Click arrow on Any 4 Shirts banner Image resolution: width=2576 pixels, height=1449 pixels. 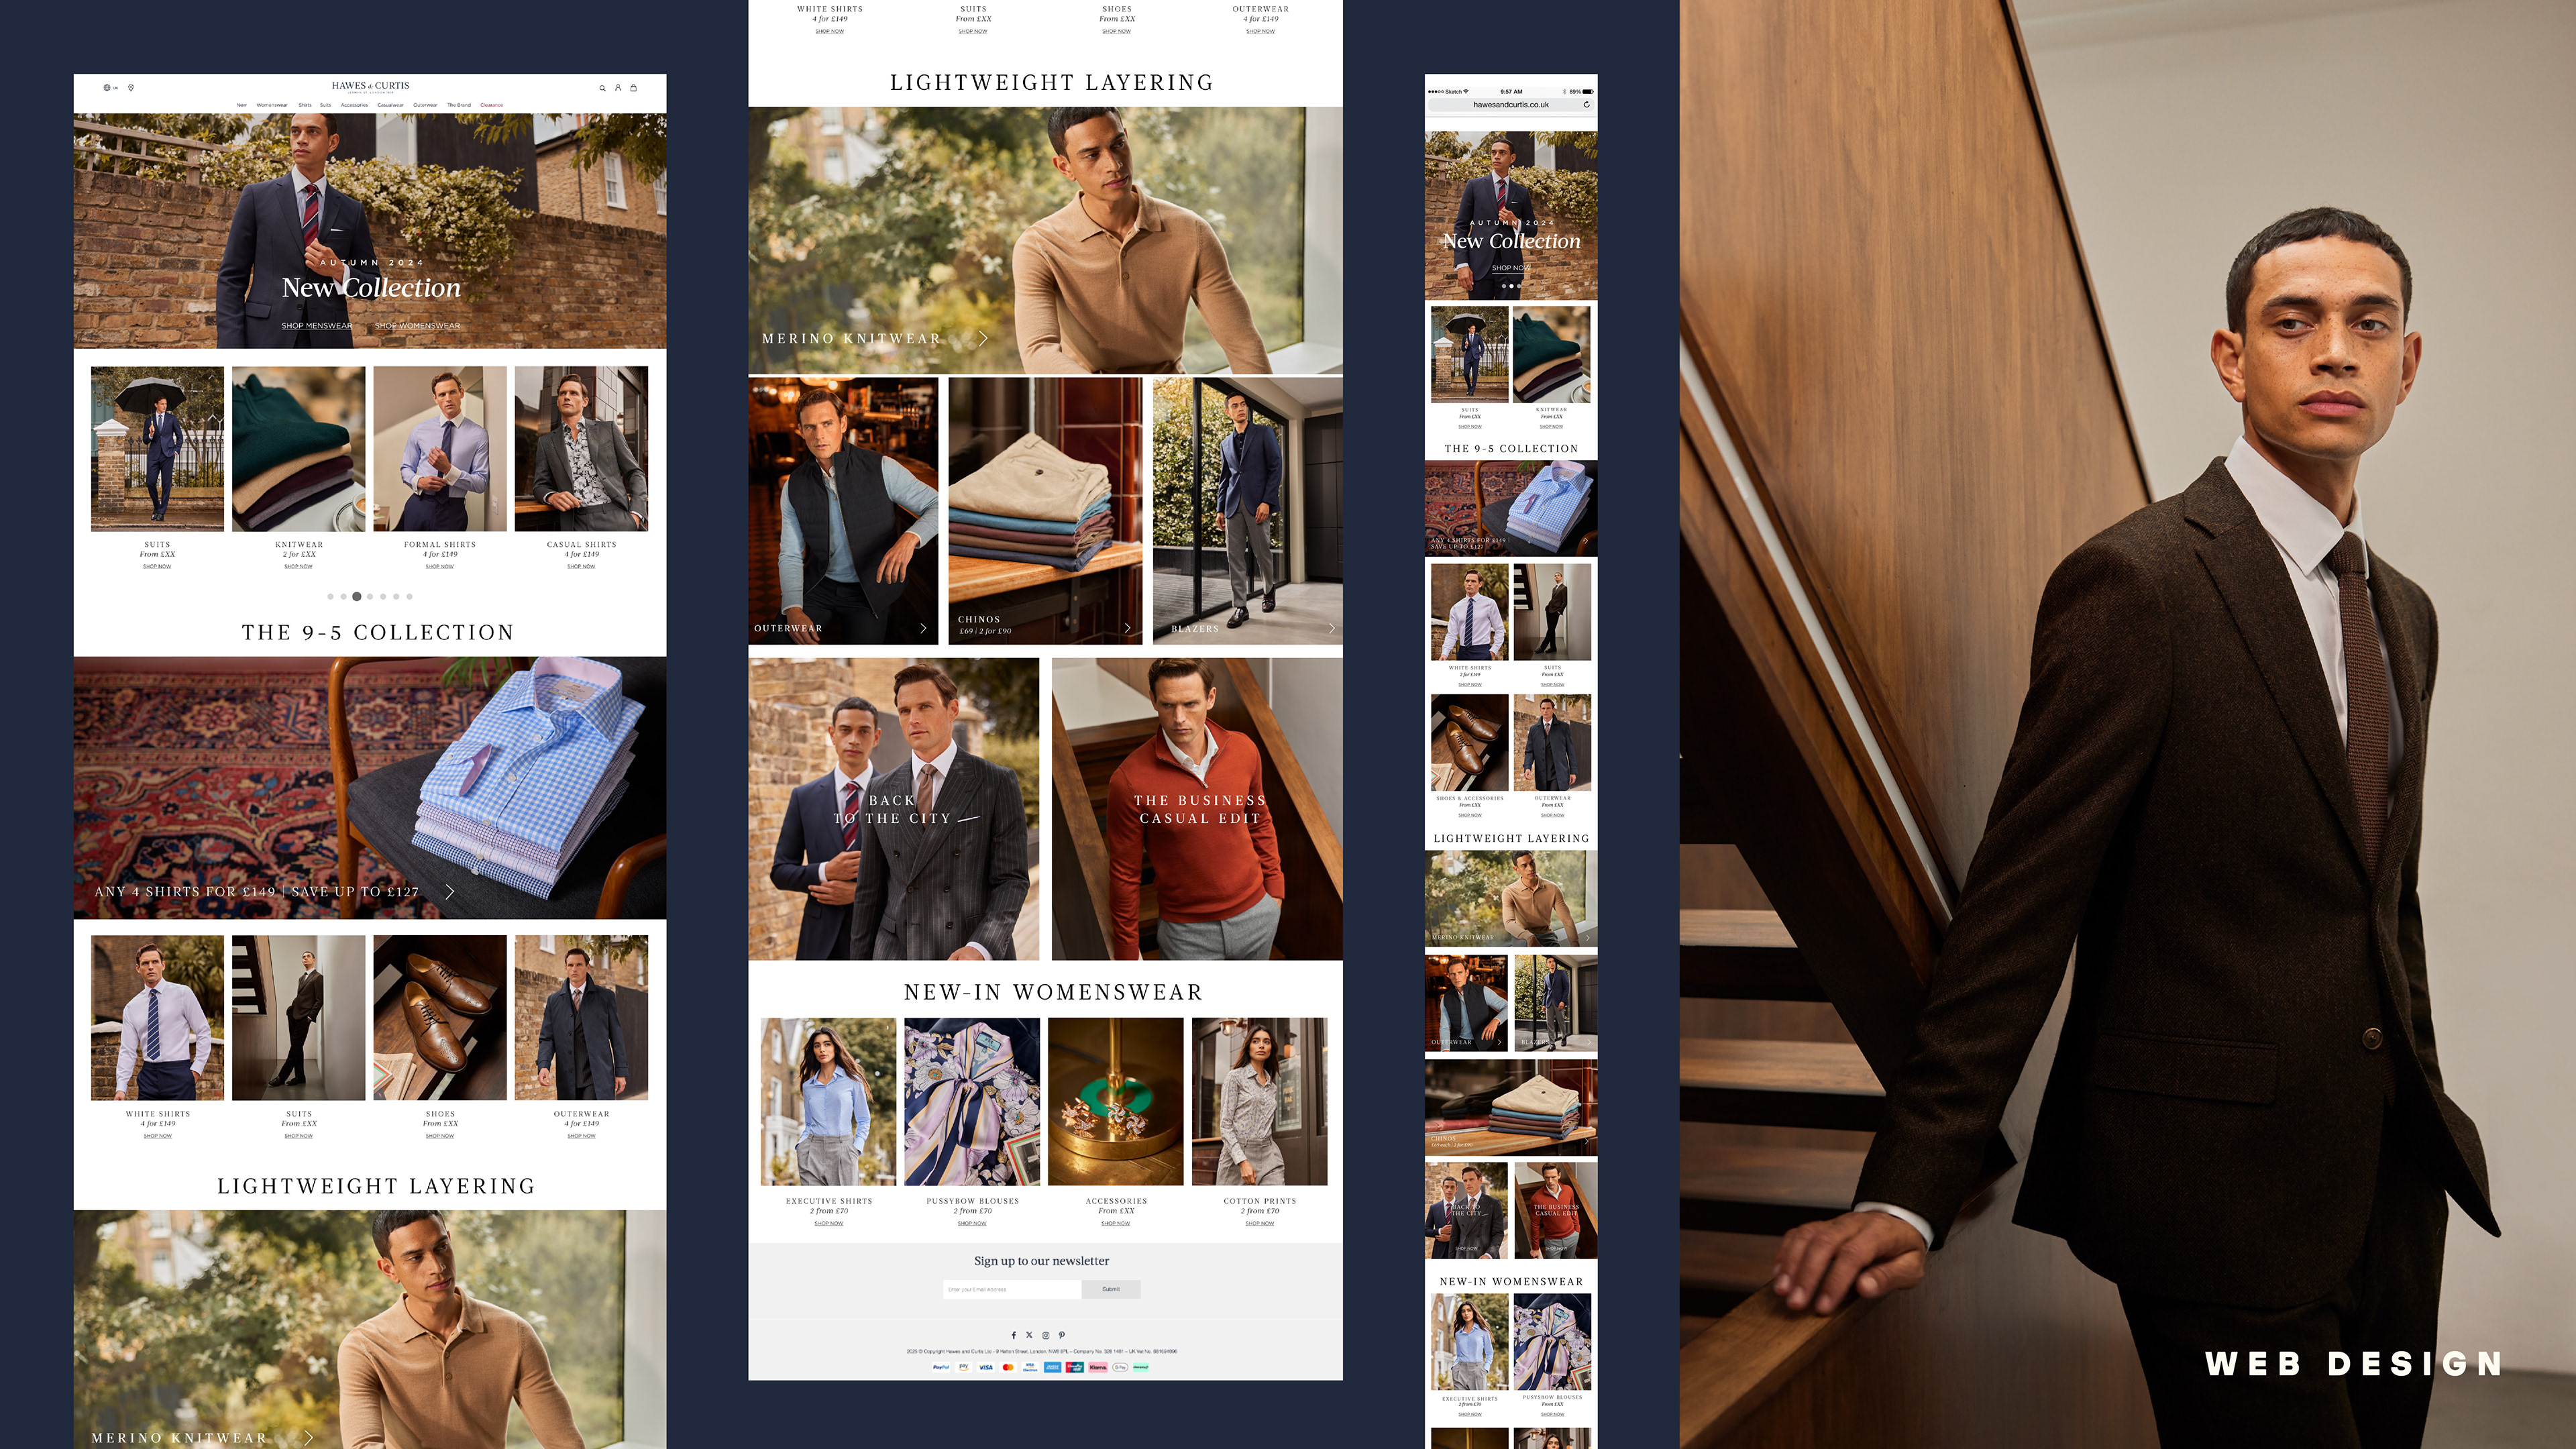click(450, 891)
